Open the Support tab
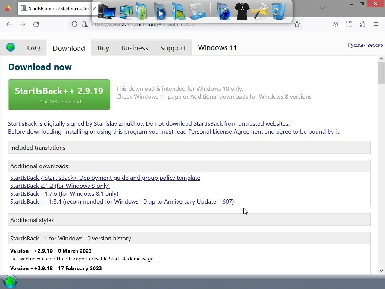This screenshot has height=289, width=385. (173, 48)
